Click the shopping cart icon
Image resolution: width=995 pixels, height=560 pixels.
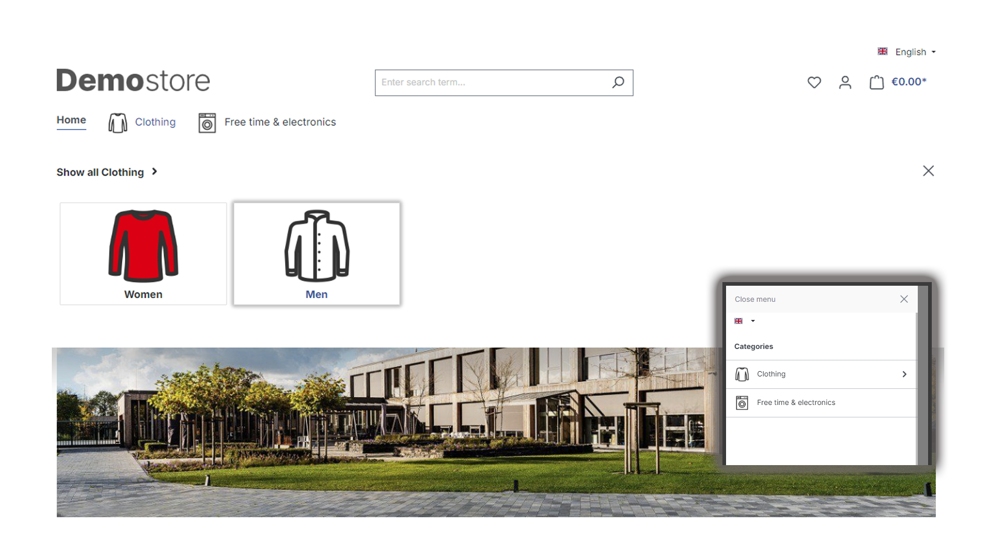(x=877, y=82)
